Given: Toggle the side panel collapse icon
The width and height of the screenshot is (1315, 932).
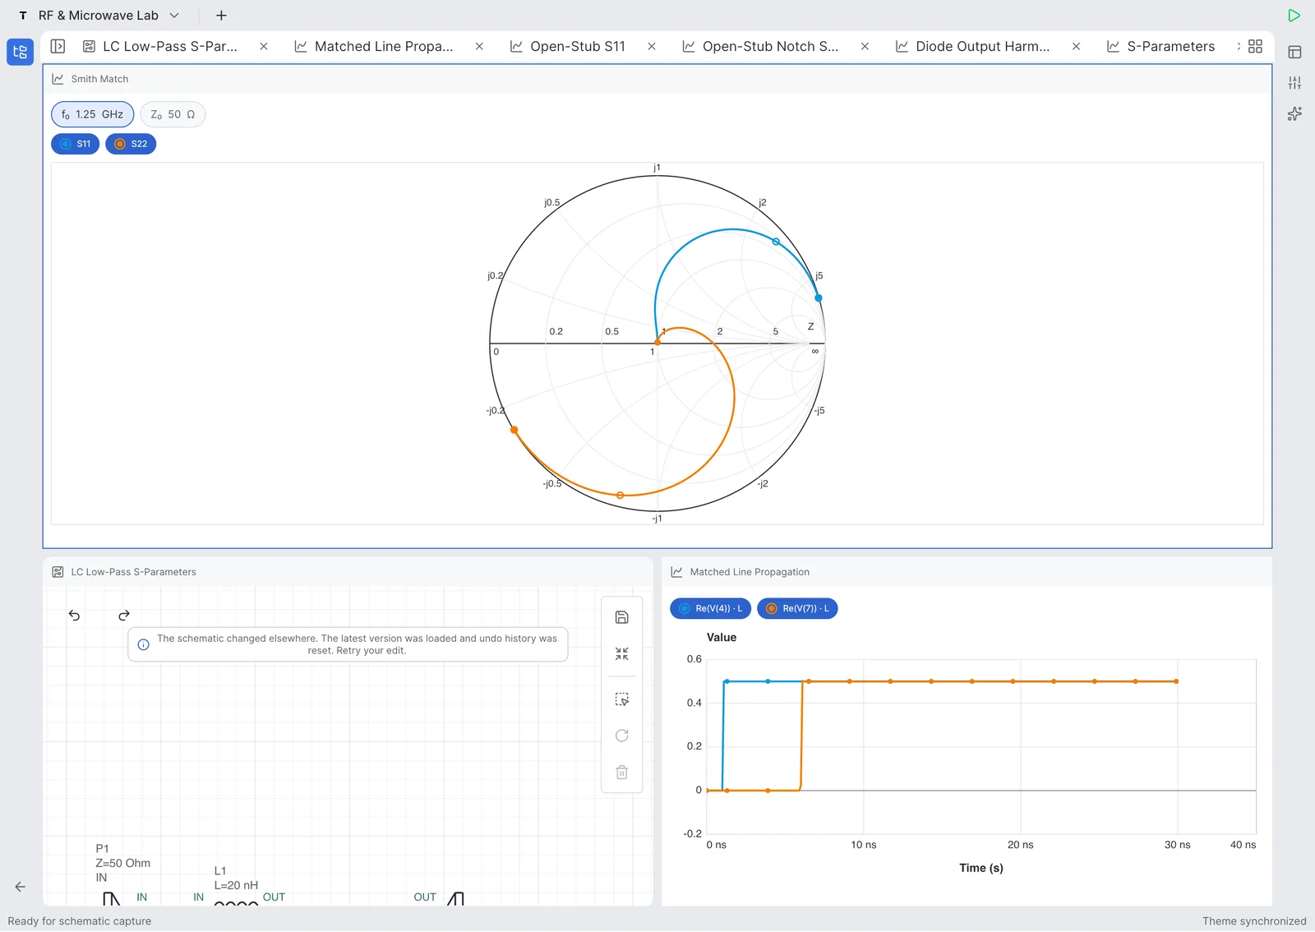Looking at the screenshot, I should (58, 47).
